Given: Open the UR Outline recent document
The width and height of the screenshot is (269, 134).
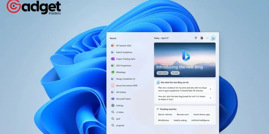Looking at the screenshot, I should [x=121, y=92].
